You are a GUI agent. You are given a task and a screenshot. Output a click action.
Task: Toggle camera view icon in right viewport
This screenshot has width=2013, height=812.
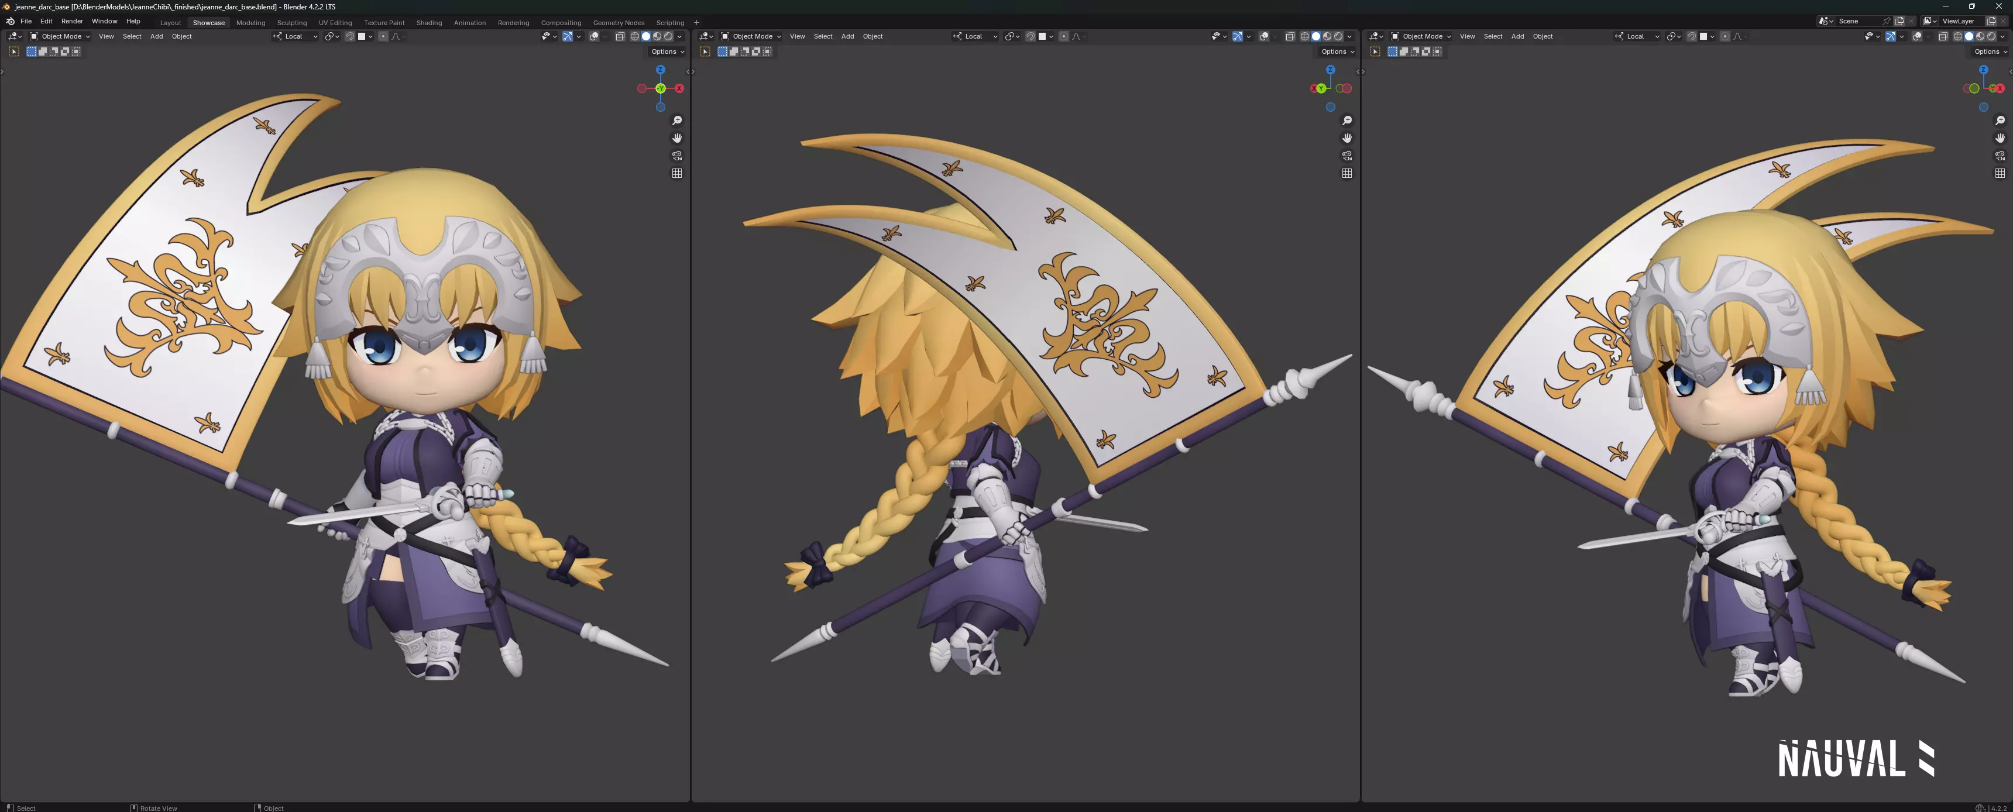(2000, 156)
